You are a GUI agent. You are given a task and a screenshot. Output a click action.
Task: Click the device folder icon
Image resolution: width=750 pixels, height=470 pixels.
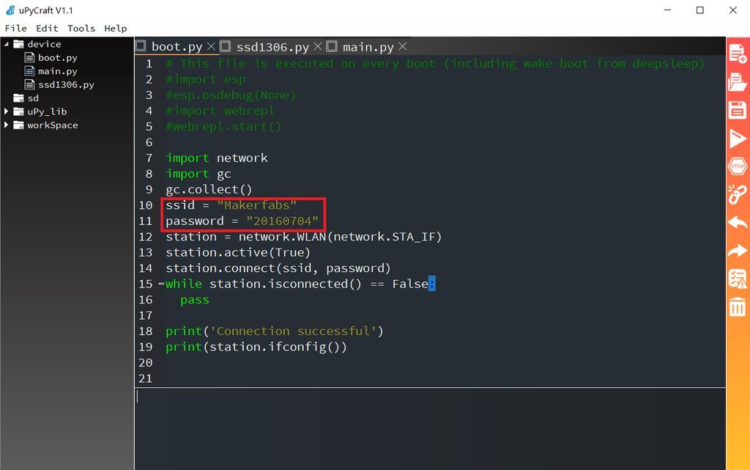[18, 44]
